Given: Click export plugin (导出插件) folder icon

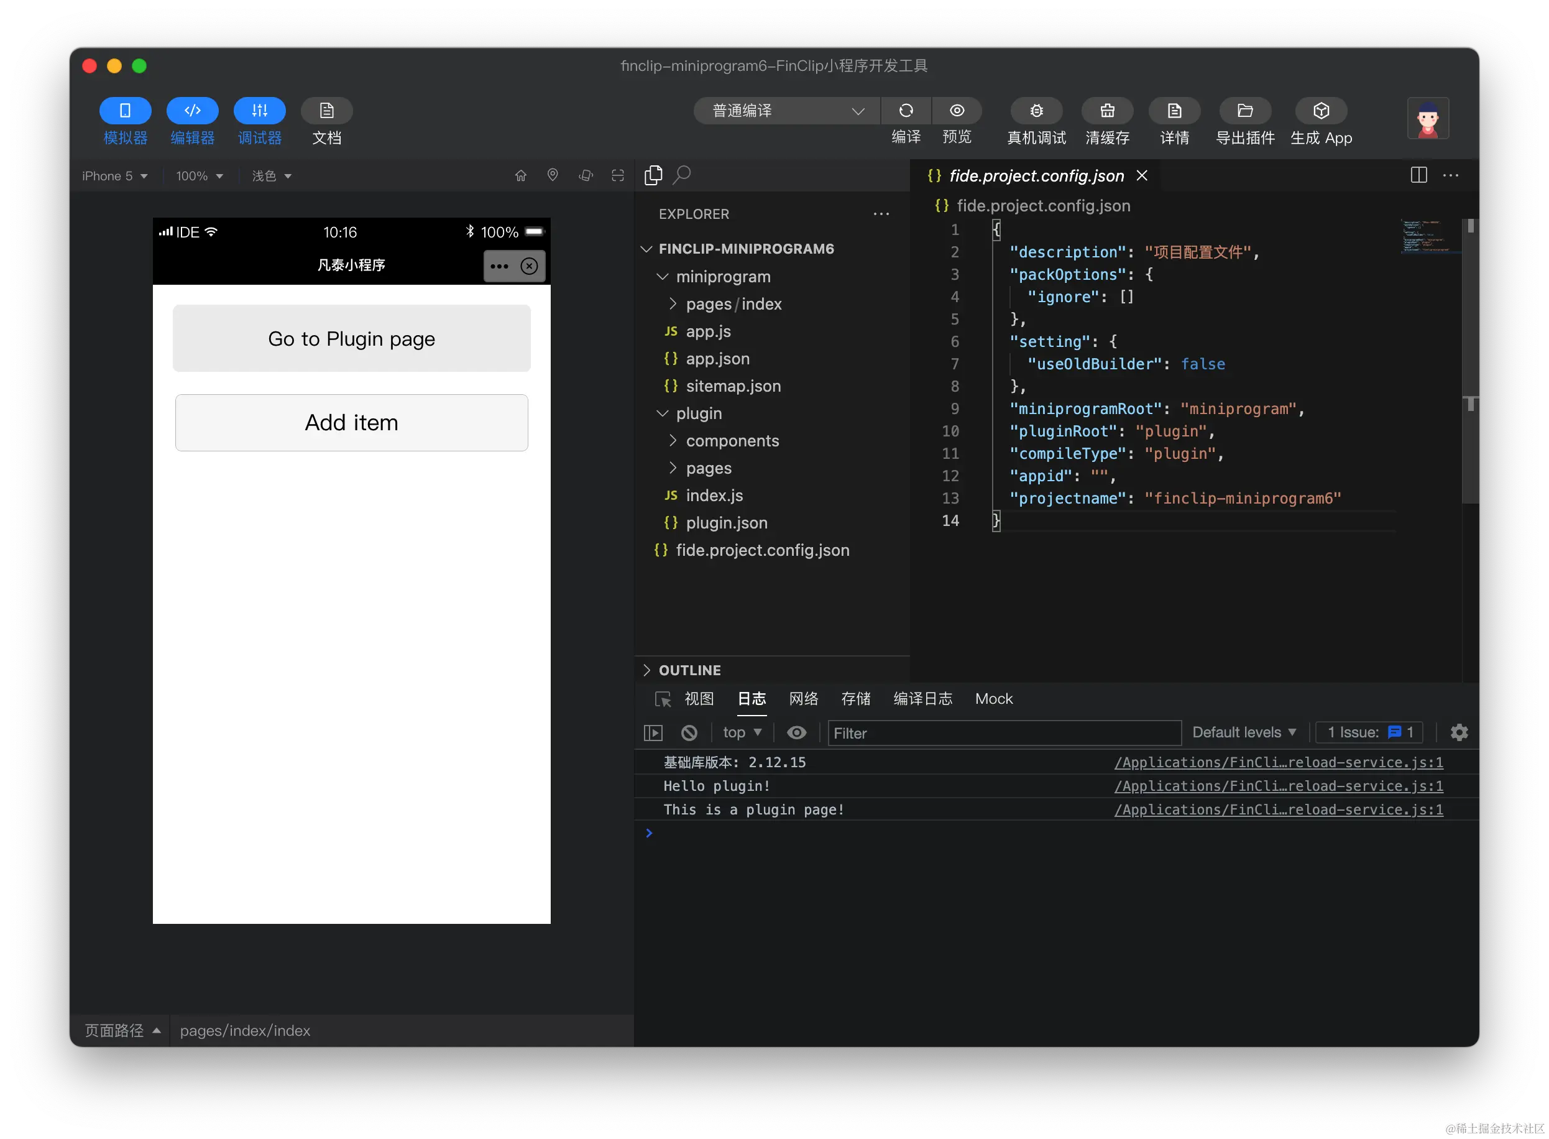Looking at the screenshot, I should coord(1244,111).
